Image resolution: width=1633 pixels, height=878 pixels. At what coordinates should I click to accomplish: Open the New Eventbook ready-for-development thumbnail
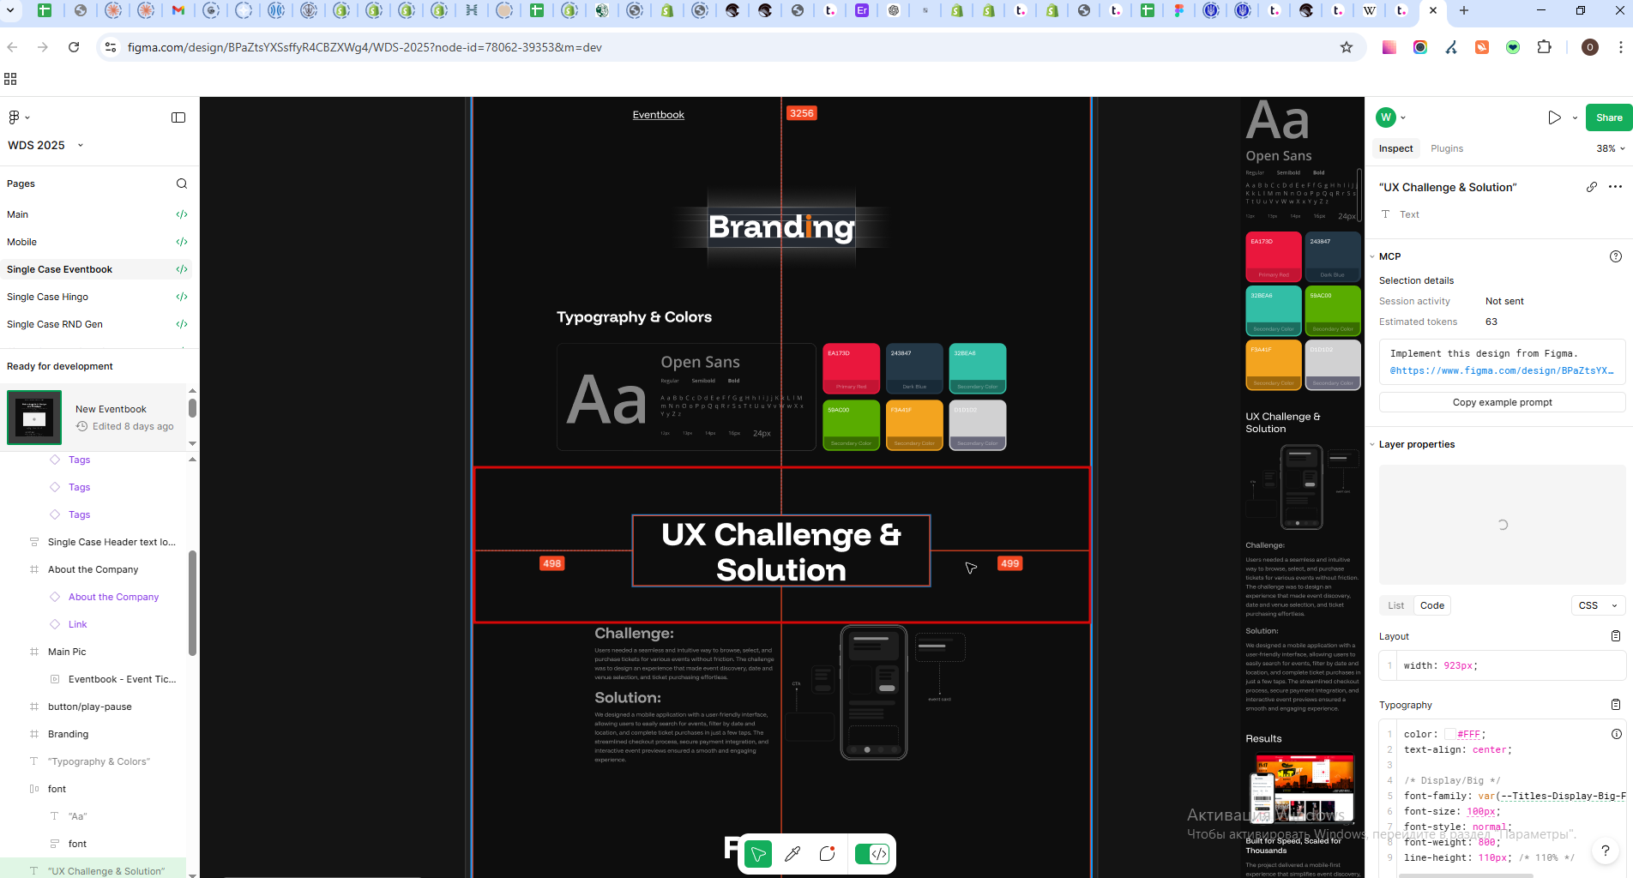(x=34, y=418)
